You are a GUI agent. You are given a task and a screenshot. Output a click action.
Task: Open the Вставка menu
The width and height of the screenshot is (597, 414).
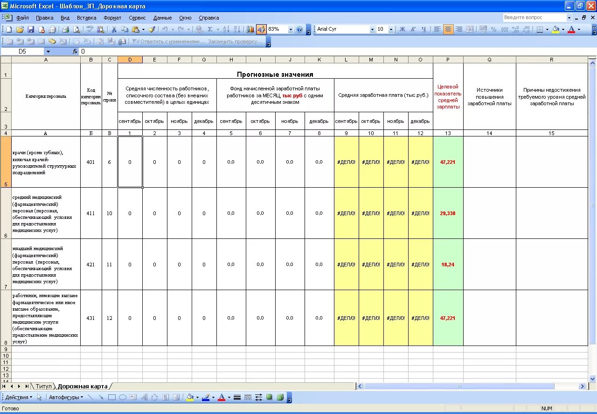point(87,18)
